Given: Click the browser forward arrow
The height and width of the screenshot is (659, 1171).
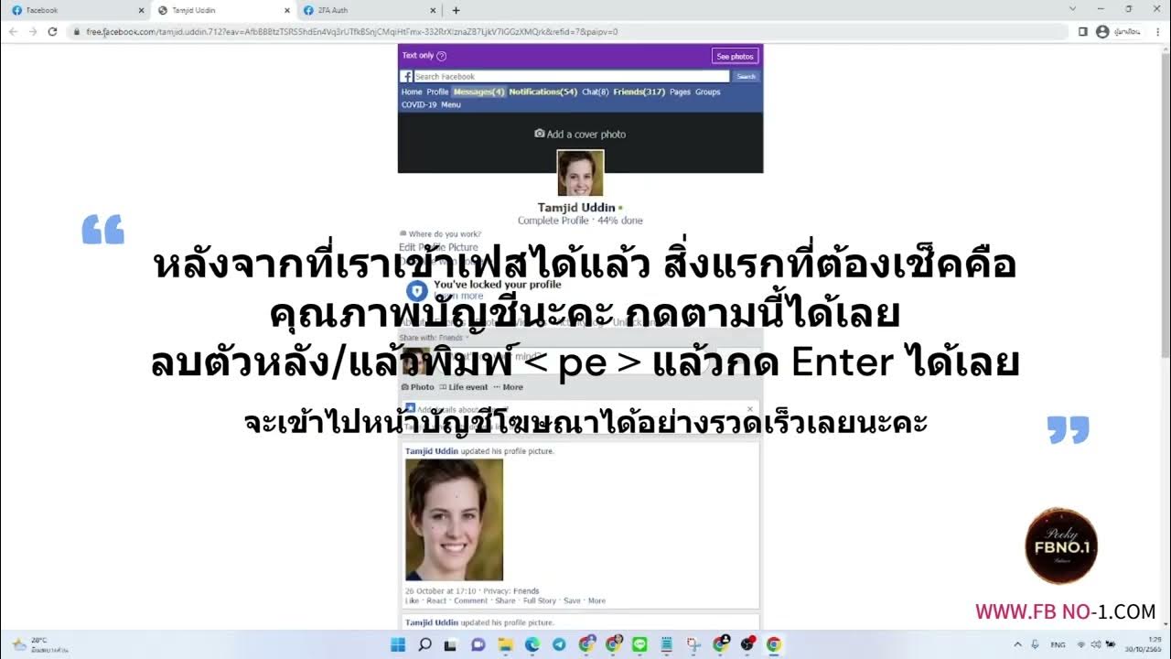Looking at the screenshot, I should tap(33, 31).
